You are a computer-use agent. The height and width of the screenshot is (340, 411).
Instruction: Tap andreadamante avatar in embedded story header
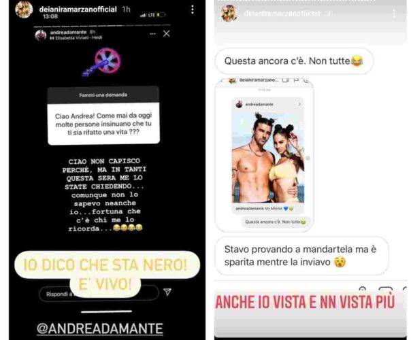point(41,35)
